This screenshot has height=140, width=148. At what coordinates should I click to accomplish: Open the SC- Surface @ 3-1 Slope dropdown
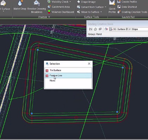coord(129,29)
